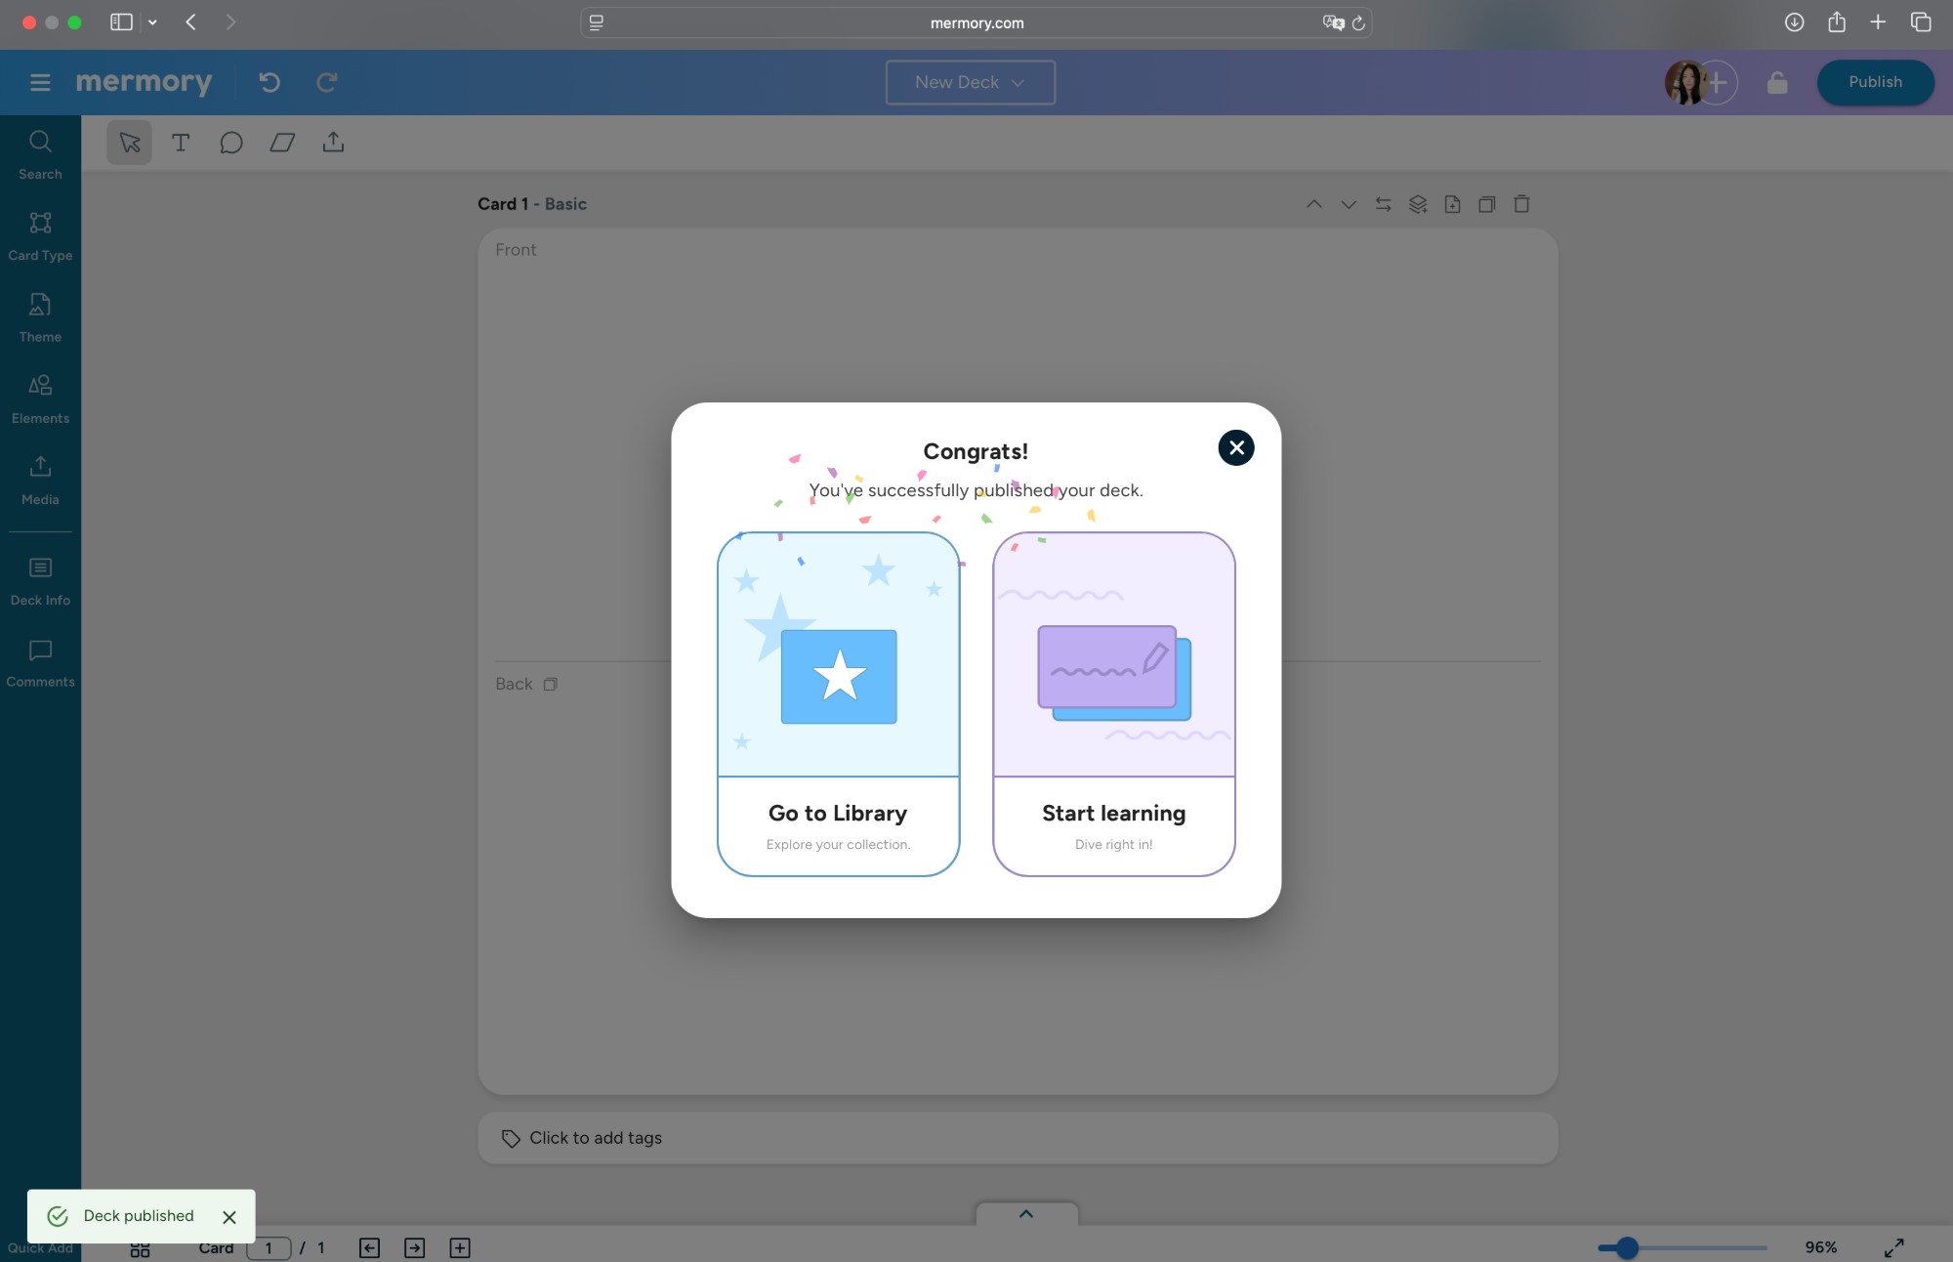Image resolution: width=1953 pixels, height=1262 pixels.
Task: Dismiss the Deck published notification
Action: point(229,1217)
